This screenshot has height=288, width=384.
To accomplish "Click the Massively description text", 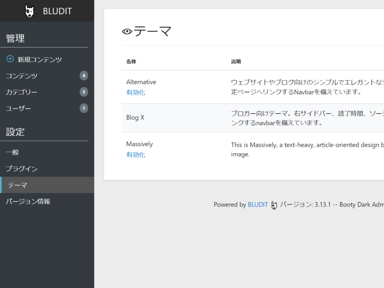I will (307, 149).
